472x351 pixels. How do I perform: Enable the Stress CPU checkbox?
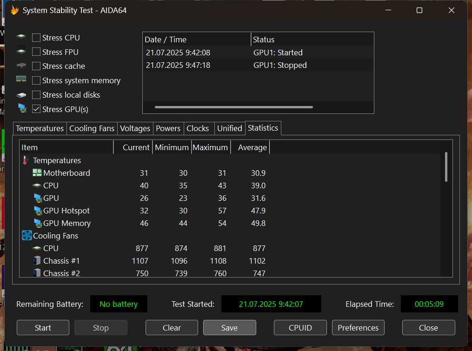pyautogui.click(x=36, y=38)
